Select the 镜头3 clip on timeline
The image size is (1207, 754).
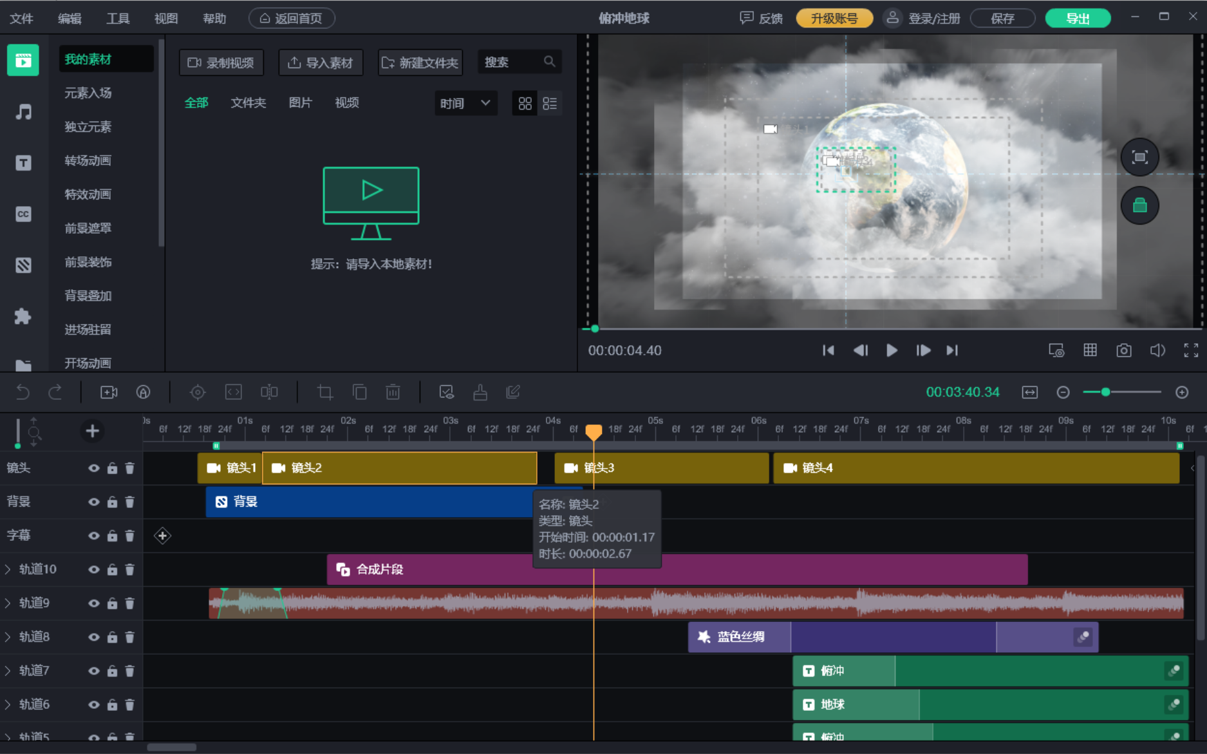(662, 468)
